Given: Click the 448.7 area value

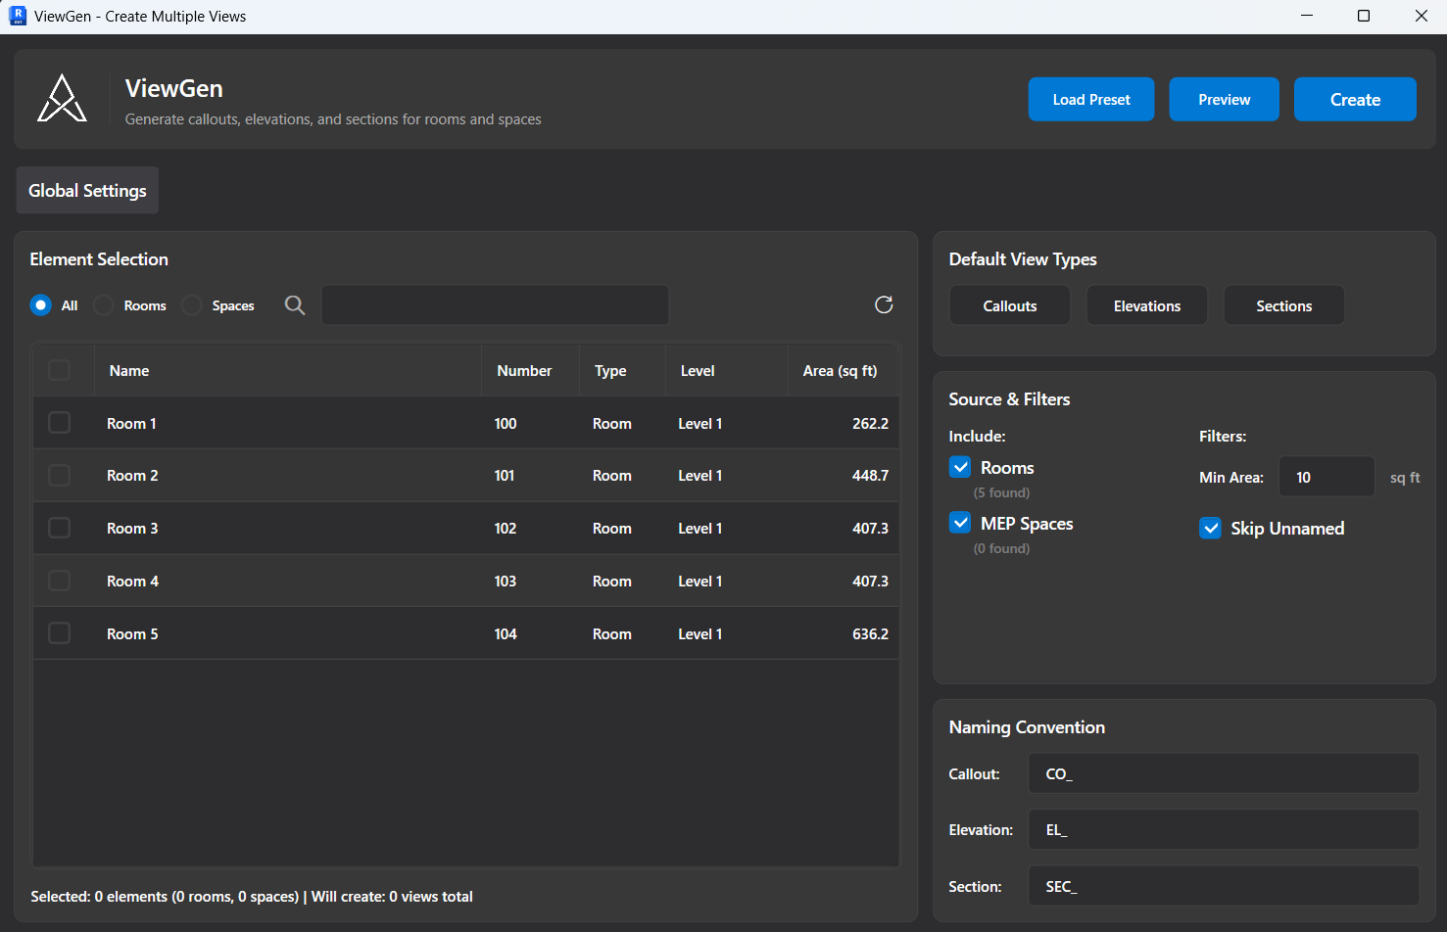Looking at the screenshot, I should click(870, 476).
